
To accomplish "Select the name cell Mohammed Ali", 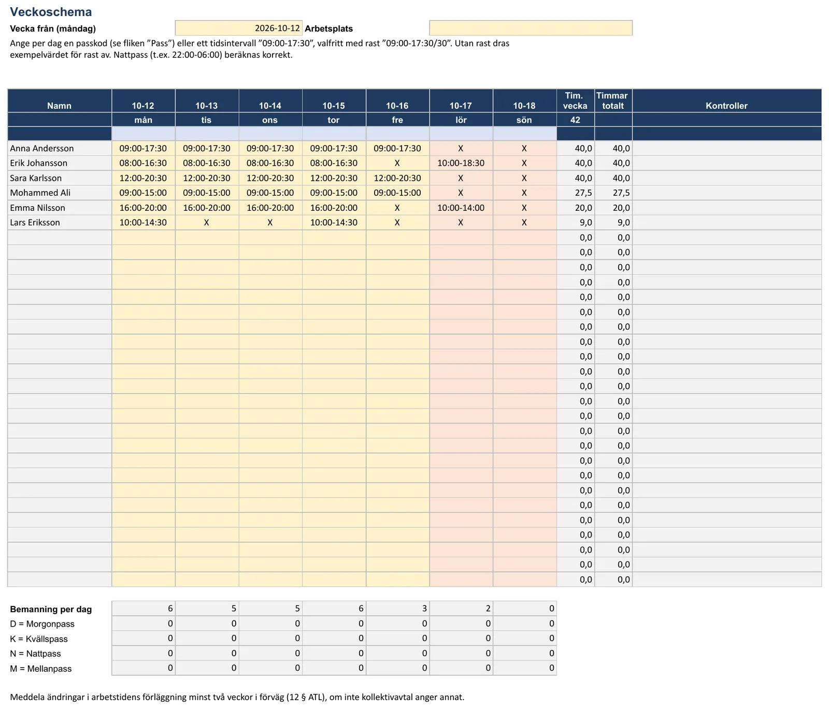I will click(x=60, y=193).
